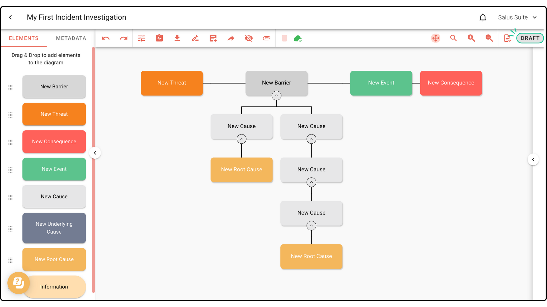Open the filter sliders settings icon

point(142,38)
